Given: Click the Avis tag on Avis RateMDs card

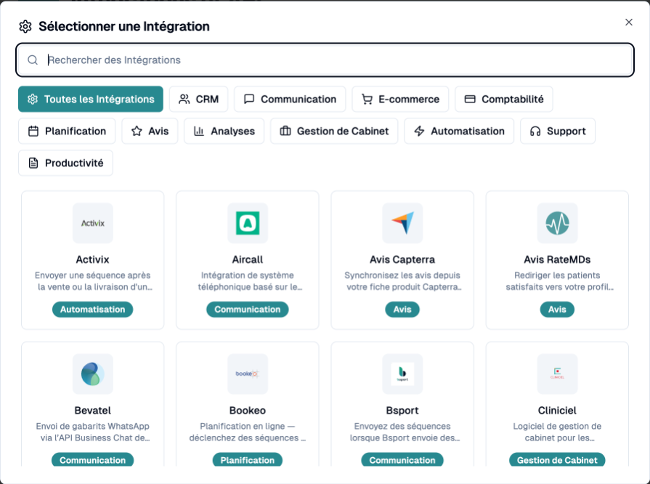Looking at the screenshot, I should (557, 310).
